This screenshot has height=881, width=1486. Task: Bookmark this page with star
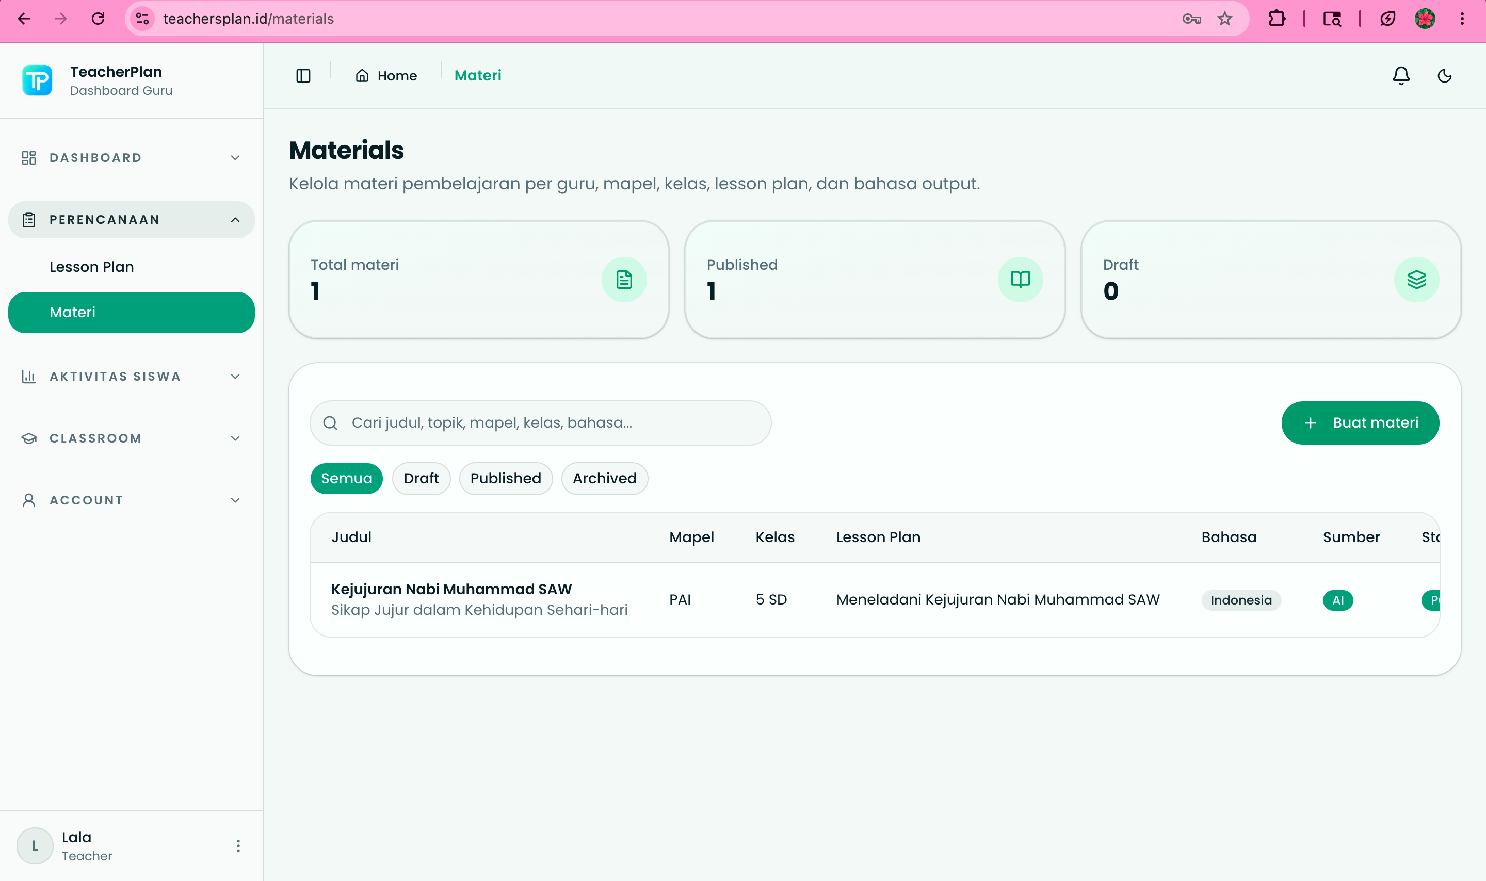point(1225,19)
